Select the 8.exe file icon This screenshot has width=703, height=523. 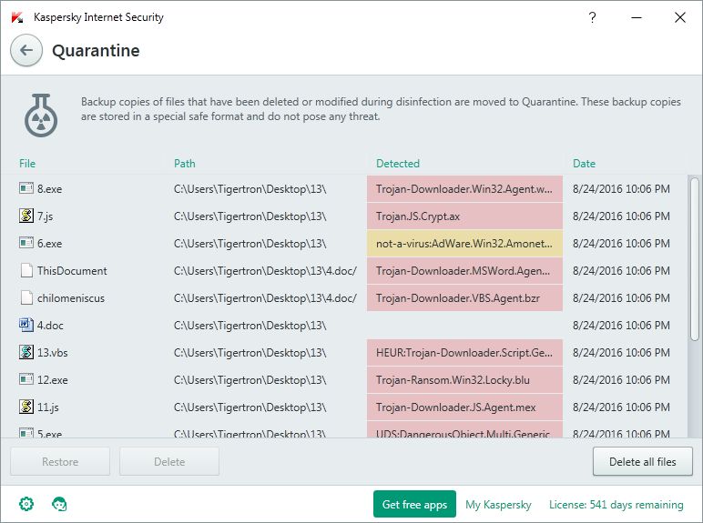coord(26,188)
